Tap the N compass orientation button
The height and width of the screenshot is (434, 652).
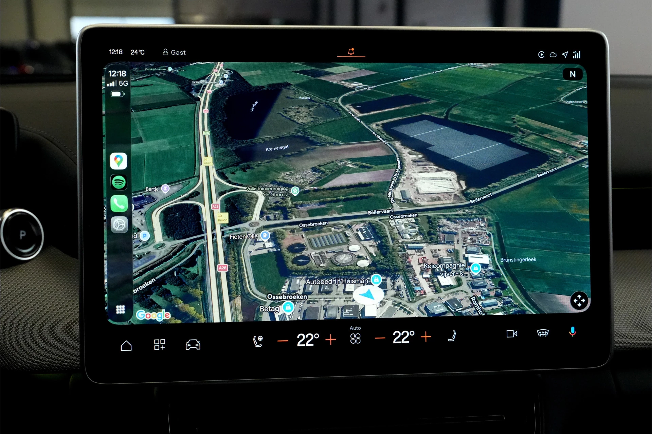tap(573, 74)
